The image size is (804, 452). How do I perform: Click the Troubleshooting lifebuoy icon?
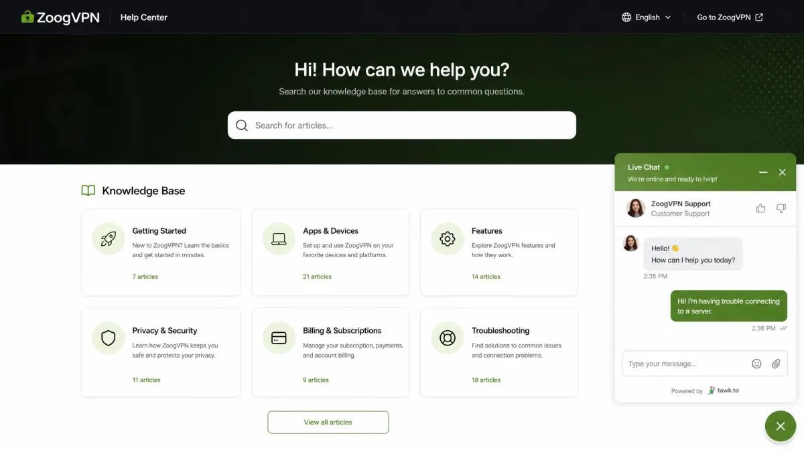tap(448, 338)
